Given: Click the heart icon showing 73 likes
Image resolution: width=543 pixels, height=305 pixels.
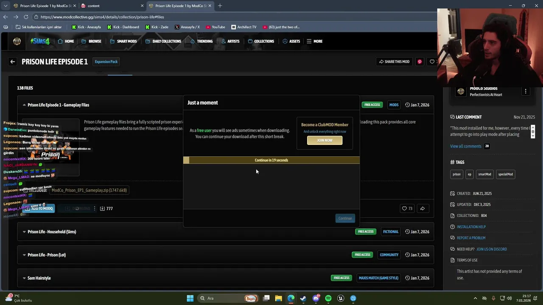Looking at the screenshot, I should [404, 208].
